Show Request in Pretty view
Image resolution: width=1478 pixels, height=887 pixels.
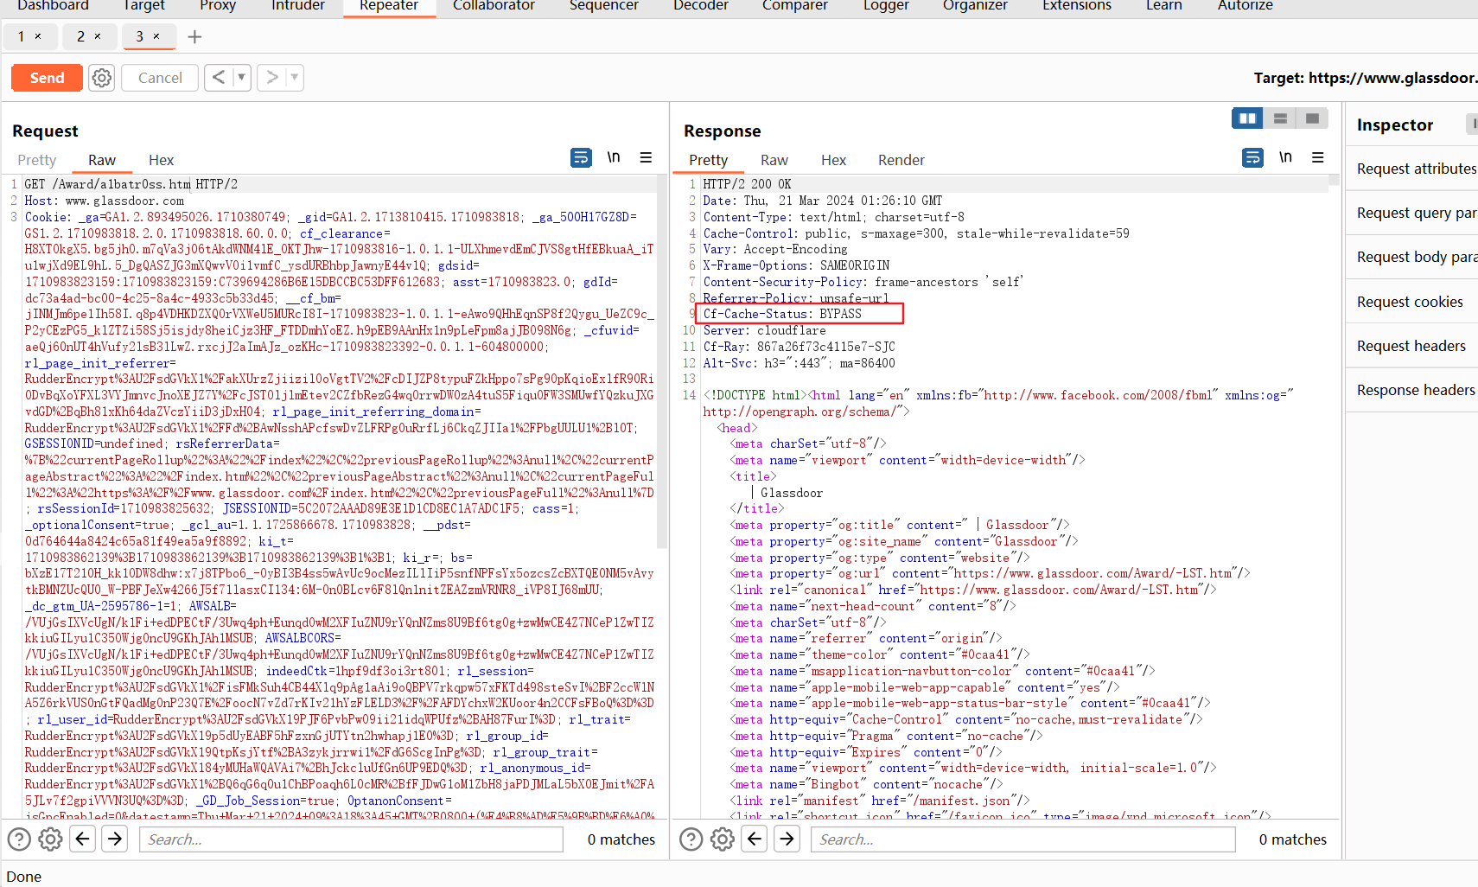(x=37, y=160)
